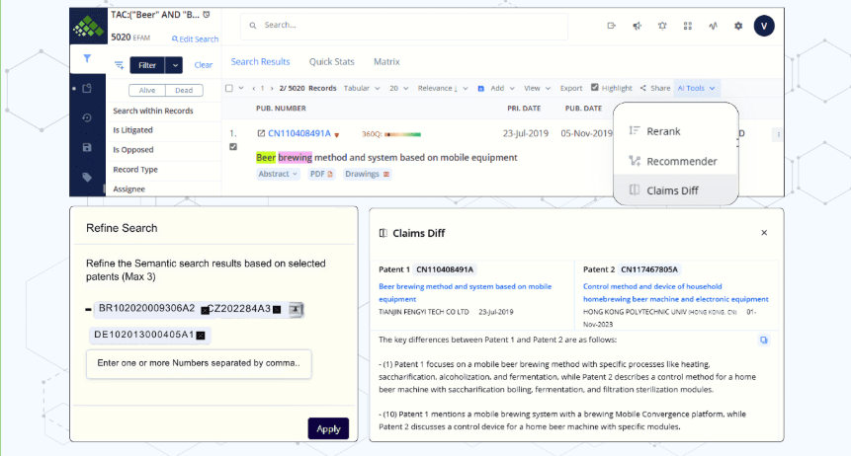Click the Clear filters link
851x456 pixels.
pyautogui.click(x=204, y=65)
